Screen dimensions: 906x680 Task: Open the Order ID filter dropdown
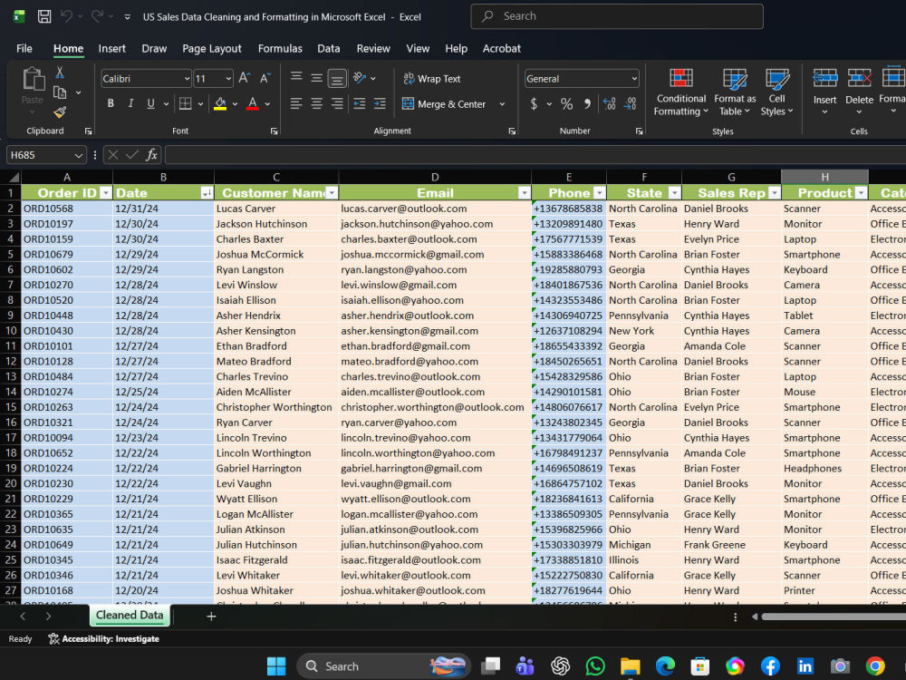pos(105,192)
